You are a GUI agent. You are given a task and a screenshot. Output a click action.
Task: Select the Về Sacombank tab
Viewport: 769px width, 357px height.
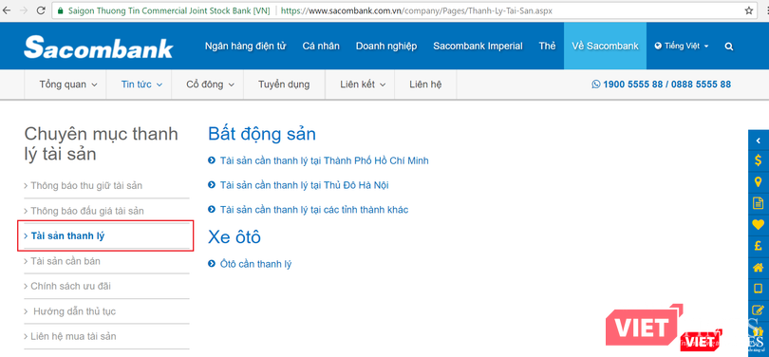click(x=605, y=47)
